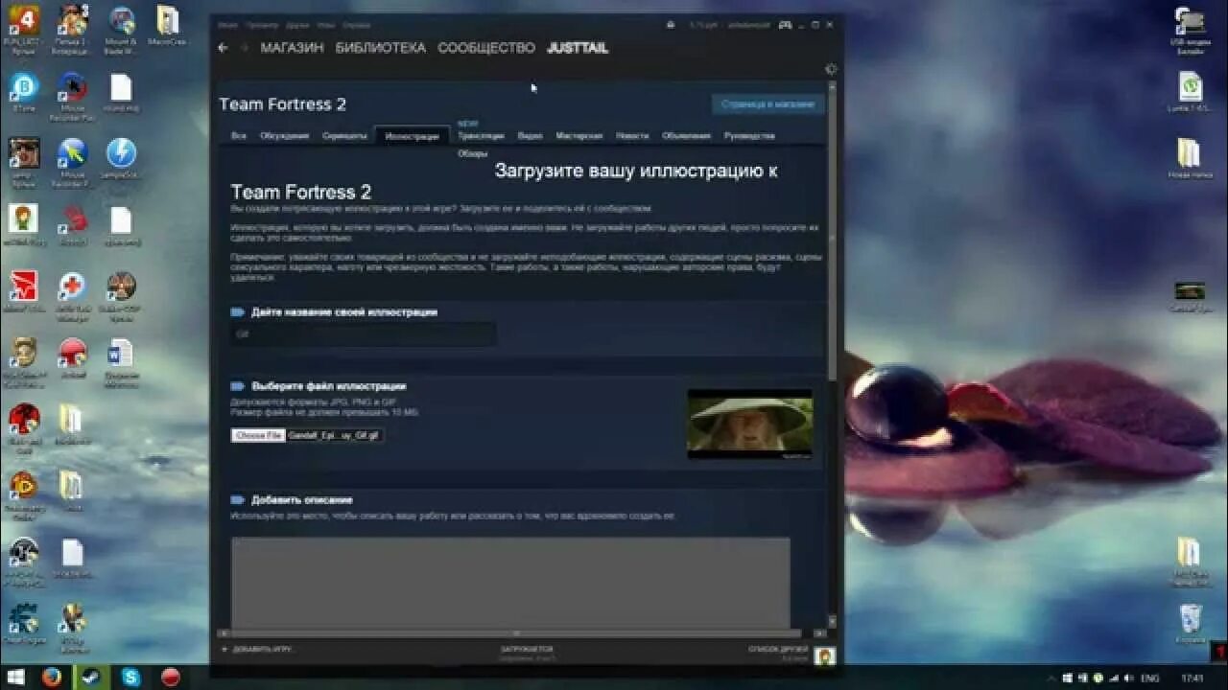The width and height of the screenshot is (1228, 690).
Task: Launch Firefox from the taskbar
Action: point(52,678)
